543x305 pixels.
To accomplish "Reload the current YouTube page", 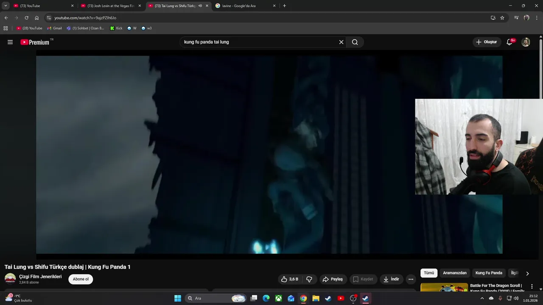I will [x=26, y=18].
